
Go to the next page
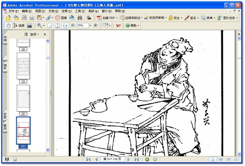pyautogui.click(x=129, y=159)
